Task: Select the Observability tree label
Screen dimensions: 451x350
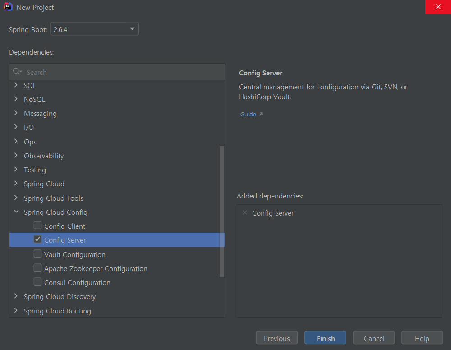Action: pos(44,156)
